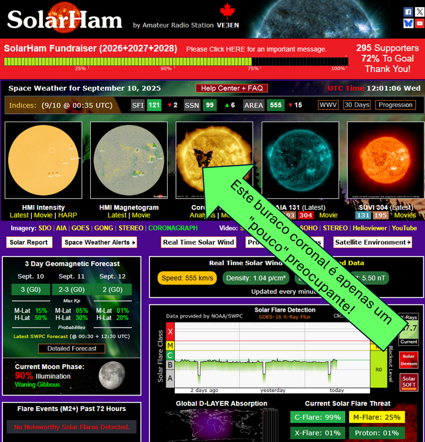
Task: Open STEREO imagery link
Action: tap(131, 228)
